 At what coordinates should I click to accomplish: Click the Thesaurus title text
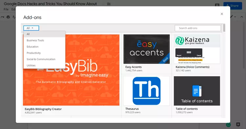132,109
